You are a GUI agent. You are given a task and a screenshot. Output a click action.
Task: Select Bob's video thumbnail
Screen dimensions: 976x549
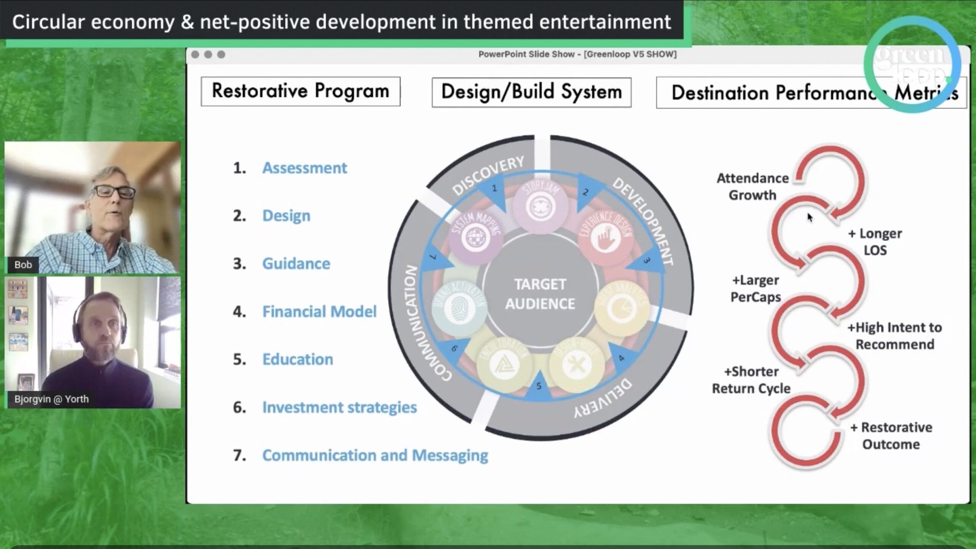click(92, 207)
